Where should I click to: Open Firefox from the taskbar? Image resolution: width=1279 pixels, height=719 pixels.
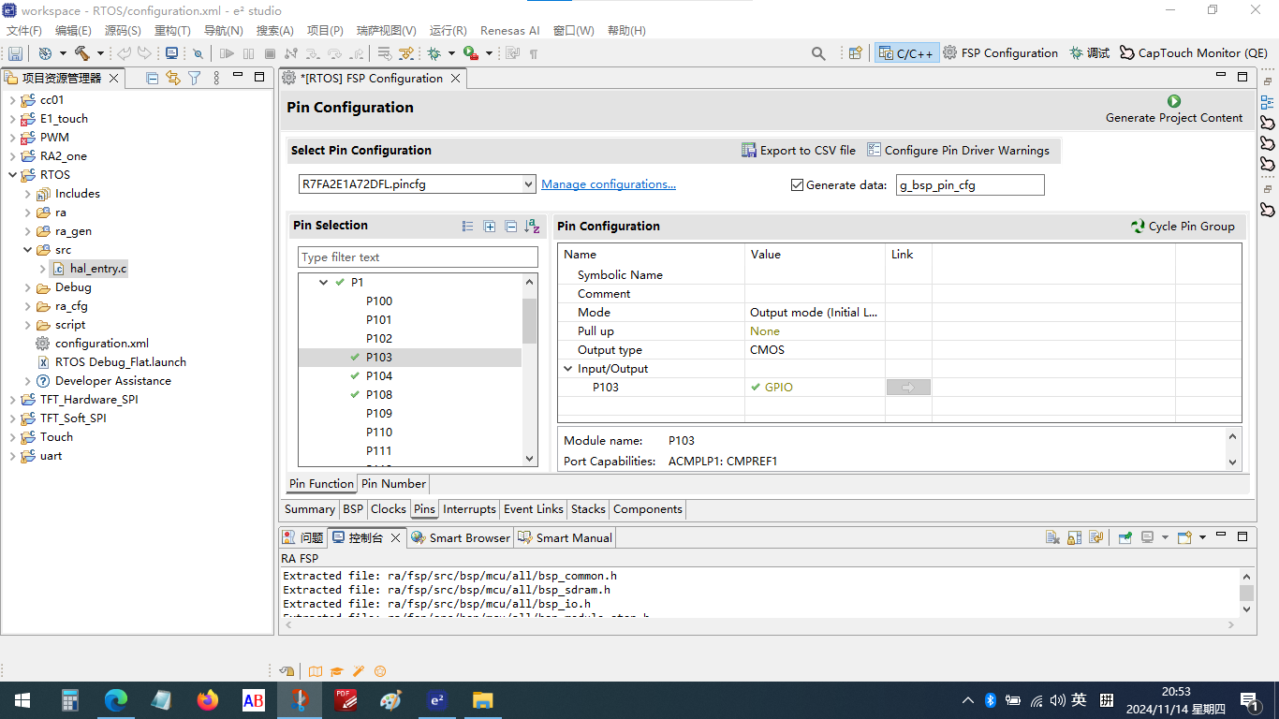[x=207, y=699]
